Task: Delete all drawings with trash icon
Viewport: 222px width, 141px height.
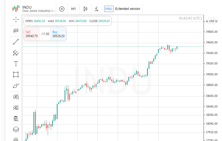Action: (16, 119)
